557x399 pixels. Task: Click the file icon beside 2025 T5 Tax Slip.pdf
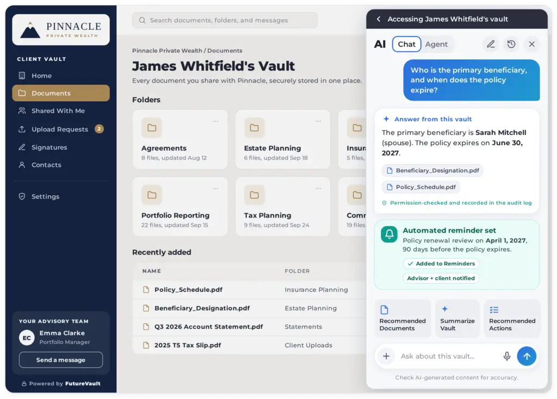tap(146, 345)
